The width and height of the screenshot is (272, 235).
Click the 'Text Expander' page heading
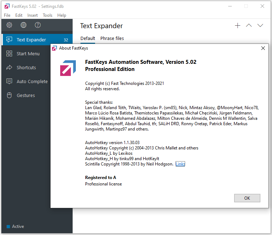pos(101,26)
